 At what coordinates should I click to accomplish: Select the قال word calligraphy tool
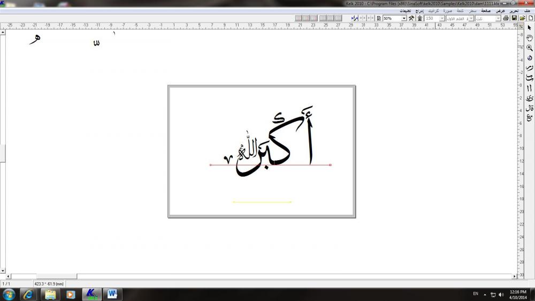(530, 108)
